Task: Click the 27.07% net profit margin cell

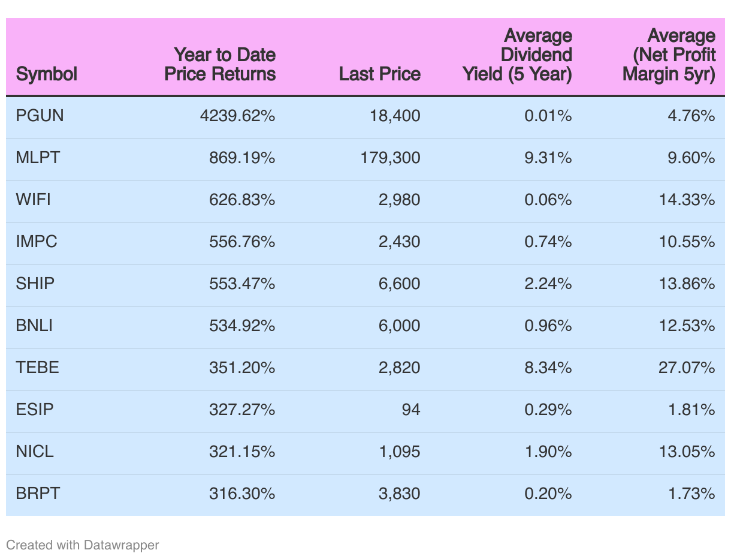Action: [x=687, y=368]
